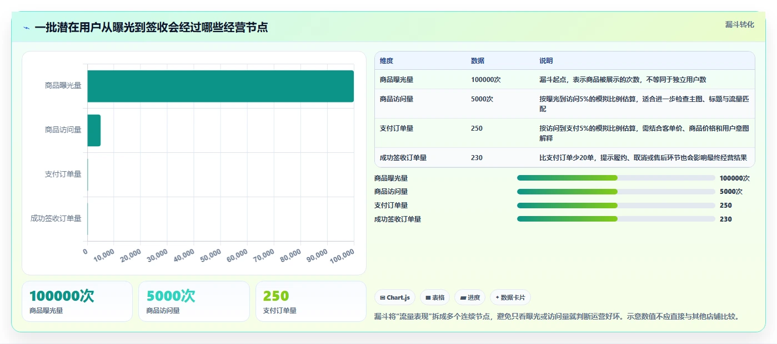Click the 成功签收订单量 progress bar
The width and height of the screenshot is (777, 344).
pos(616,219)
